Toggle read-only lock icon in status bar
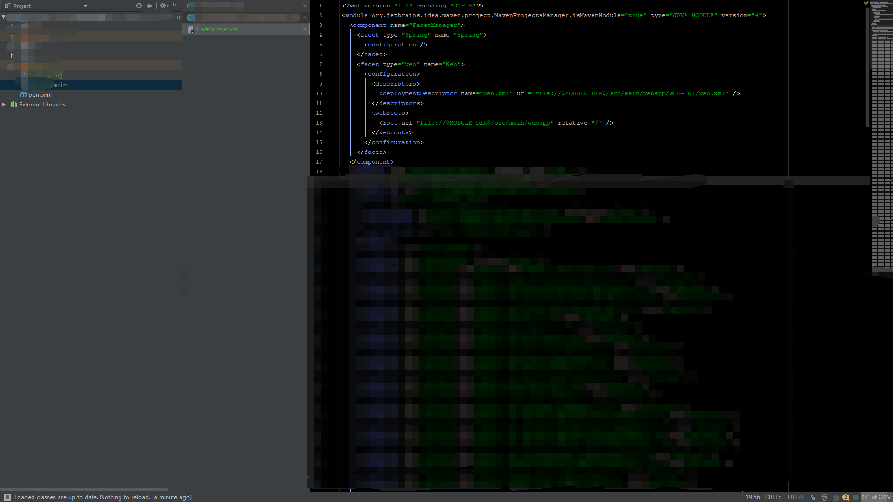The image size is (893, 502). coord(813,497)
